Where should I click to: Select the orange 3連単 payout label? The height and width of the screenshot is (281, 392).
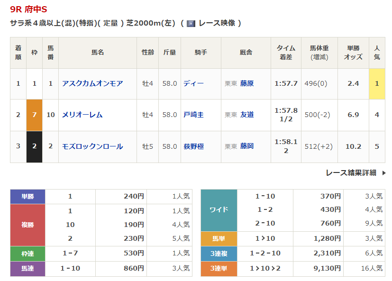(219, 269)
